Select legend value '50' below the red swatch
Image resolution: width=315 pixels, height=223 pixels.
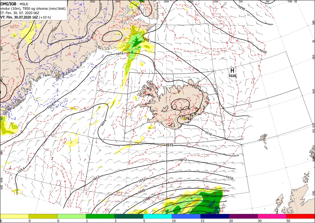point(288,221)
